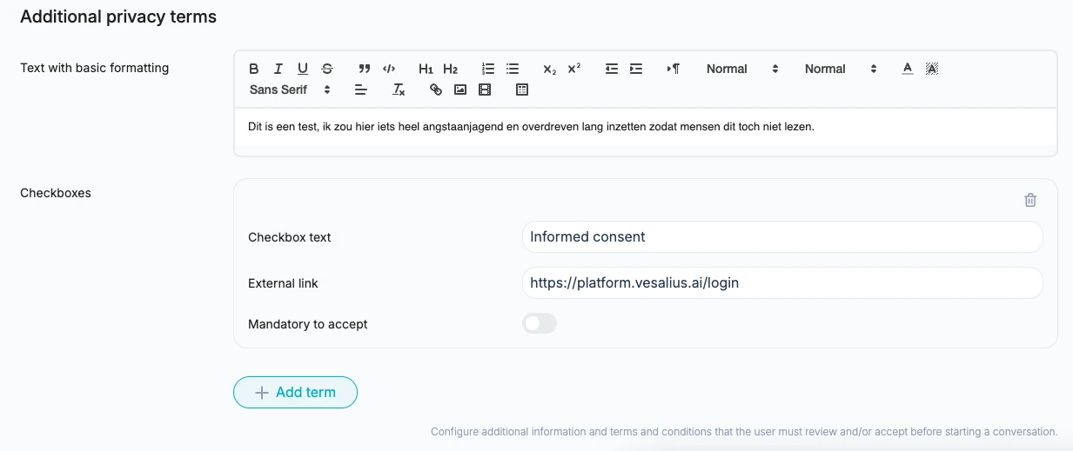Open the Sans Serif font dropdown
Image resolution: width=1073 pixels, height=451 pixels.
290,90
